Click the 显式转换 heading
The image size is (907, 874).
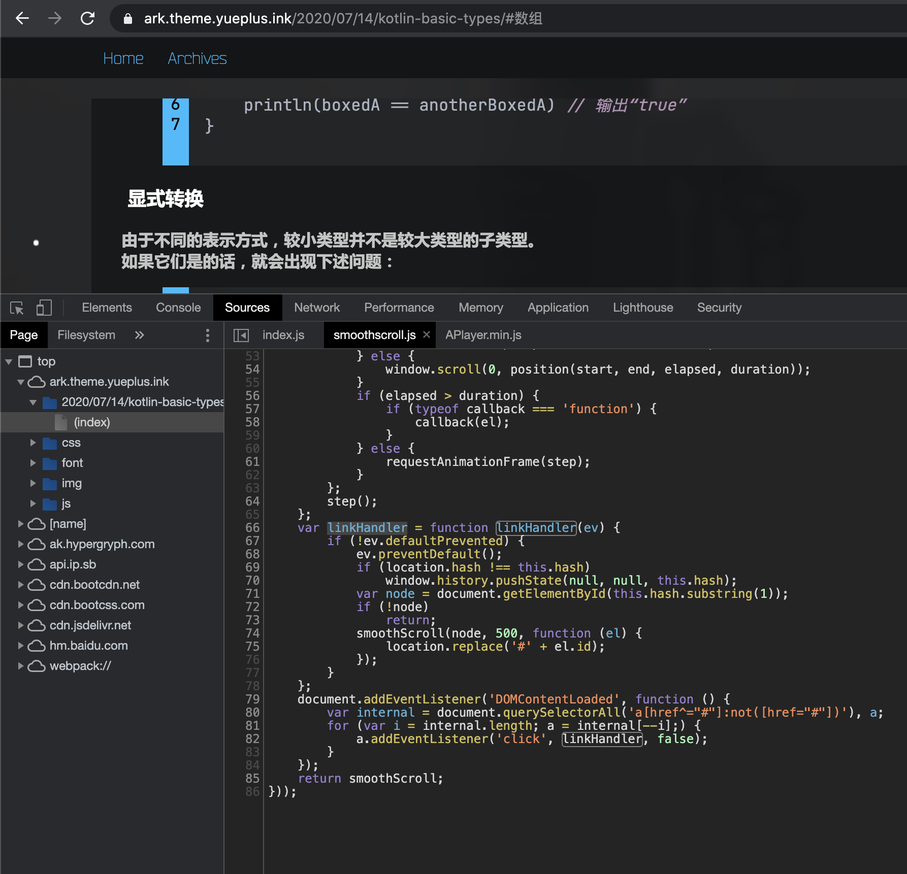tap(166, 199)
